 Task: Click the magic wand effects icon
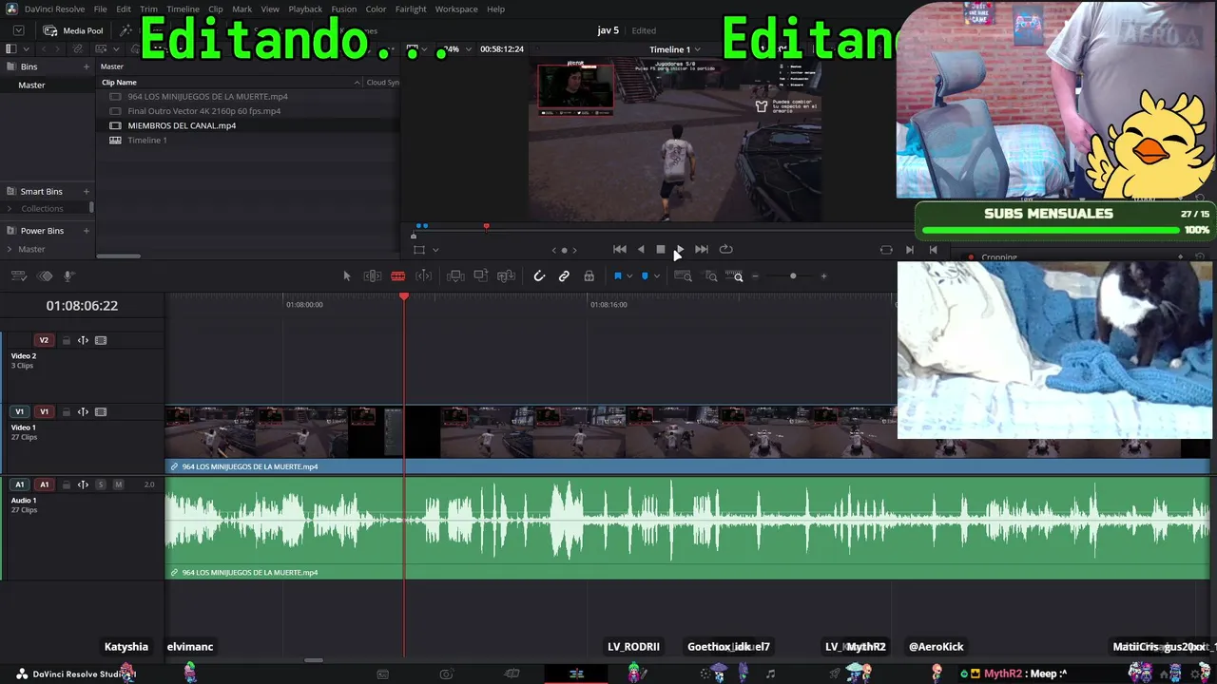126,30
